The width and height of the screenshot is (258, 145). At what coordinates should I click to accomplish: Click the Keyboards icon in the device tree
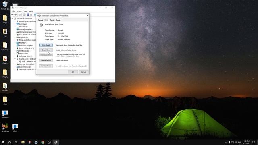(x=17, y=37)
